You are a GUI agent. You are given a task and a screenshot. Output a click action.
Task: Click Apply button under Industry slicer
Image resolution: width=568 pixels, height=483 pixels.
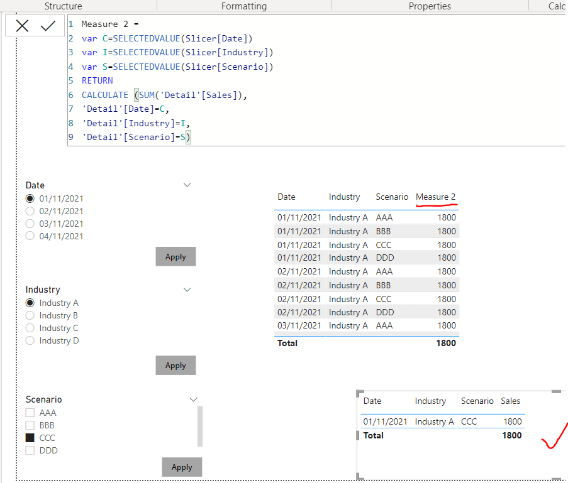[x=175, y=365]
